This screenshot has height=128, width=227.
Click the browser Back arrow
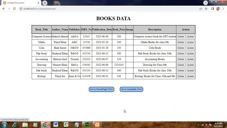coord(4,9)
